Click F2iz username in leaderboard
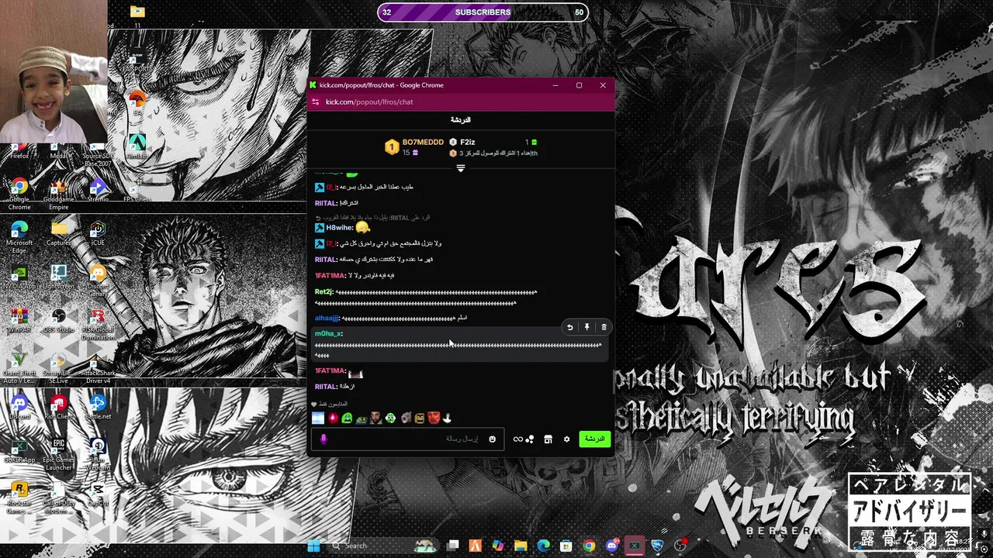Screen dimensions: 993x558 click(x=467, y=142)
